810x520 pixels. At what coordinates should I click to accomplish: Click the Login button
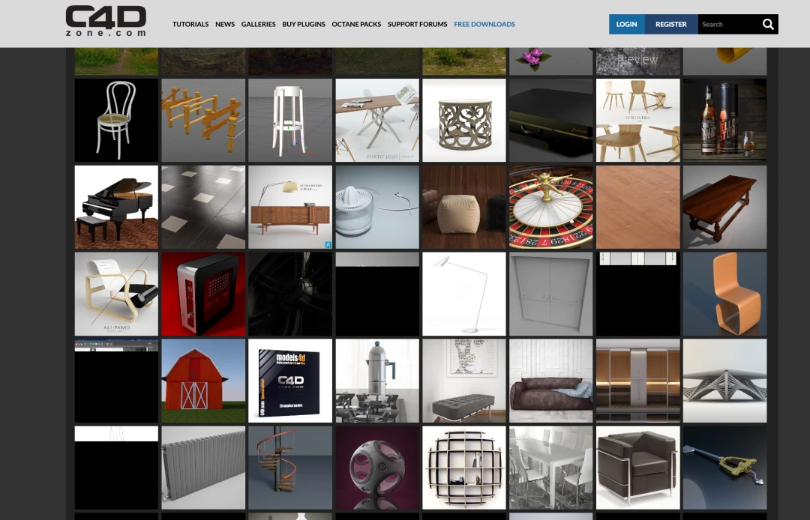tap(626, 24)
